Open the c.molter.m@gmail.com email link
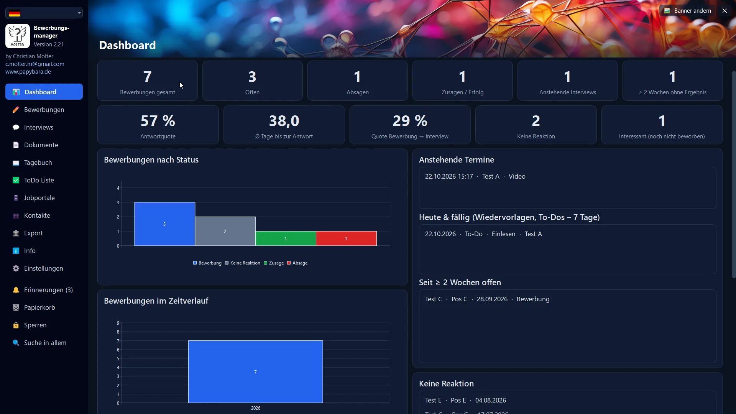This screenshot has height=414, width=736. coord(35,64)
